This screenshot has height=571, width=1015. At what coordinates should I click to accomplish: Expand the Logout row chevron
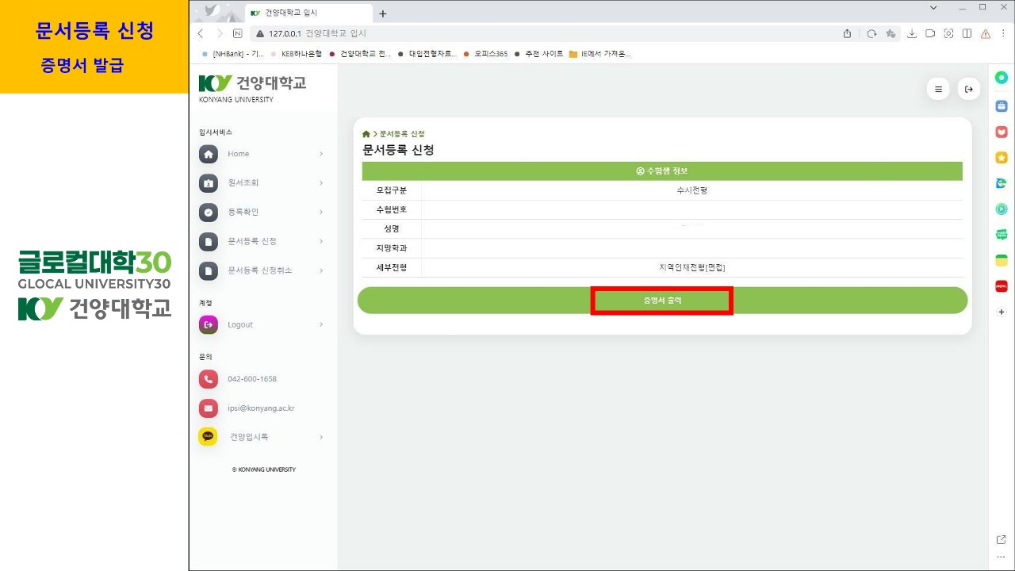pos(321,324)
